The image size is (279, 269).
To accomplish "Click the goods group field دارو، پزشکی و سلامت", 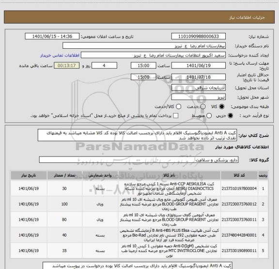I will click(139, 160).
